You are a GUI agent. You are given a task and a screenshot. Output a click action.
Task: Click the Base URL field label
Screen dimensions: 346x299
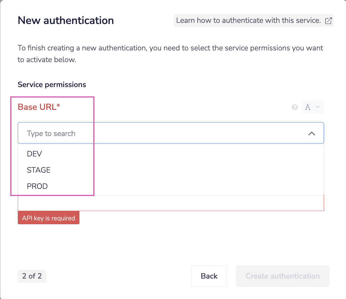[37, 107]
